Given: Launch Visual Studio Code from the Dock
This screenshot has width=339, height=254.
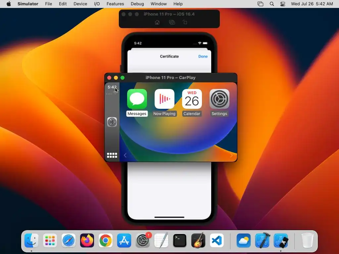Looking at the screenshot, I should pos(217,240).
